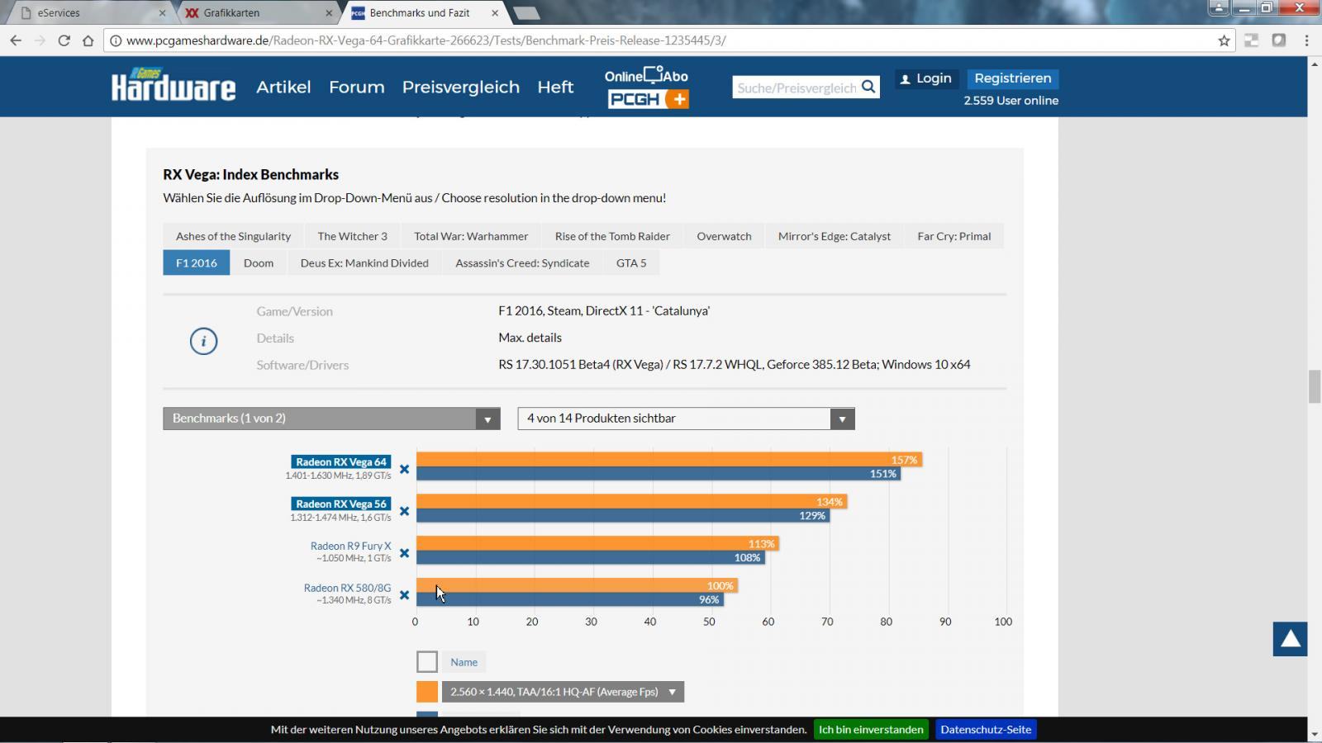1322x743 pixels.
Task: Click the Radeon RX Vega 64 label
Action: (x=341, y=461)
